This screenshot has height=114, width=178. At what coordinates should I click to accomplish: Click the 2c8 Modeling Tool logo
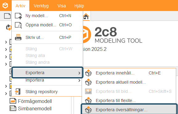point(113,35)
